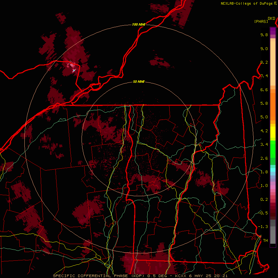278x278 pixels.
Task: Click the 5.8 legend value
Action: pyautogui.click(x=264, y=103)
